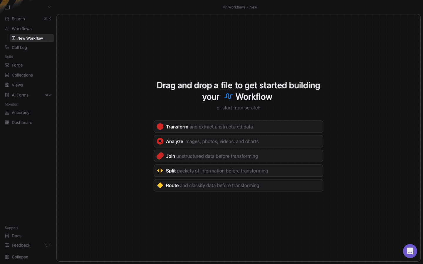The height and width of the screenshot is (264, 423).
Task: Open the Docs support link
Action: click(x=16, y=236)
